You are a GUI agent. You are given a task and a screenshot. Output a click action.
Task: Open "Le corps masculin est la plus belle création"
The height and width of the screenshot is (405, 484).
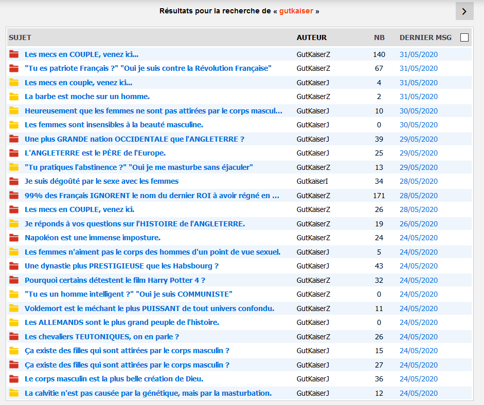coord(114,379)
